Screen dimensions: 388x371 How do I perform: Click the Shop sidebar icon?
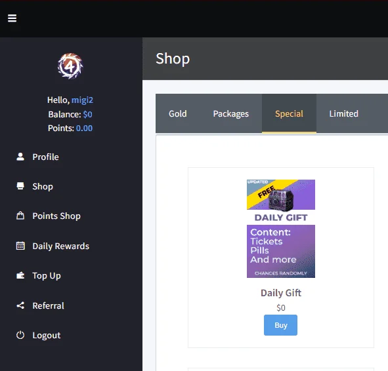tap(20, 186)
